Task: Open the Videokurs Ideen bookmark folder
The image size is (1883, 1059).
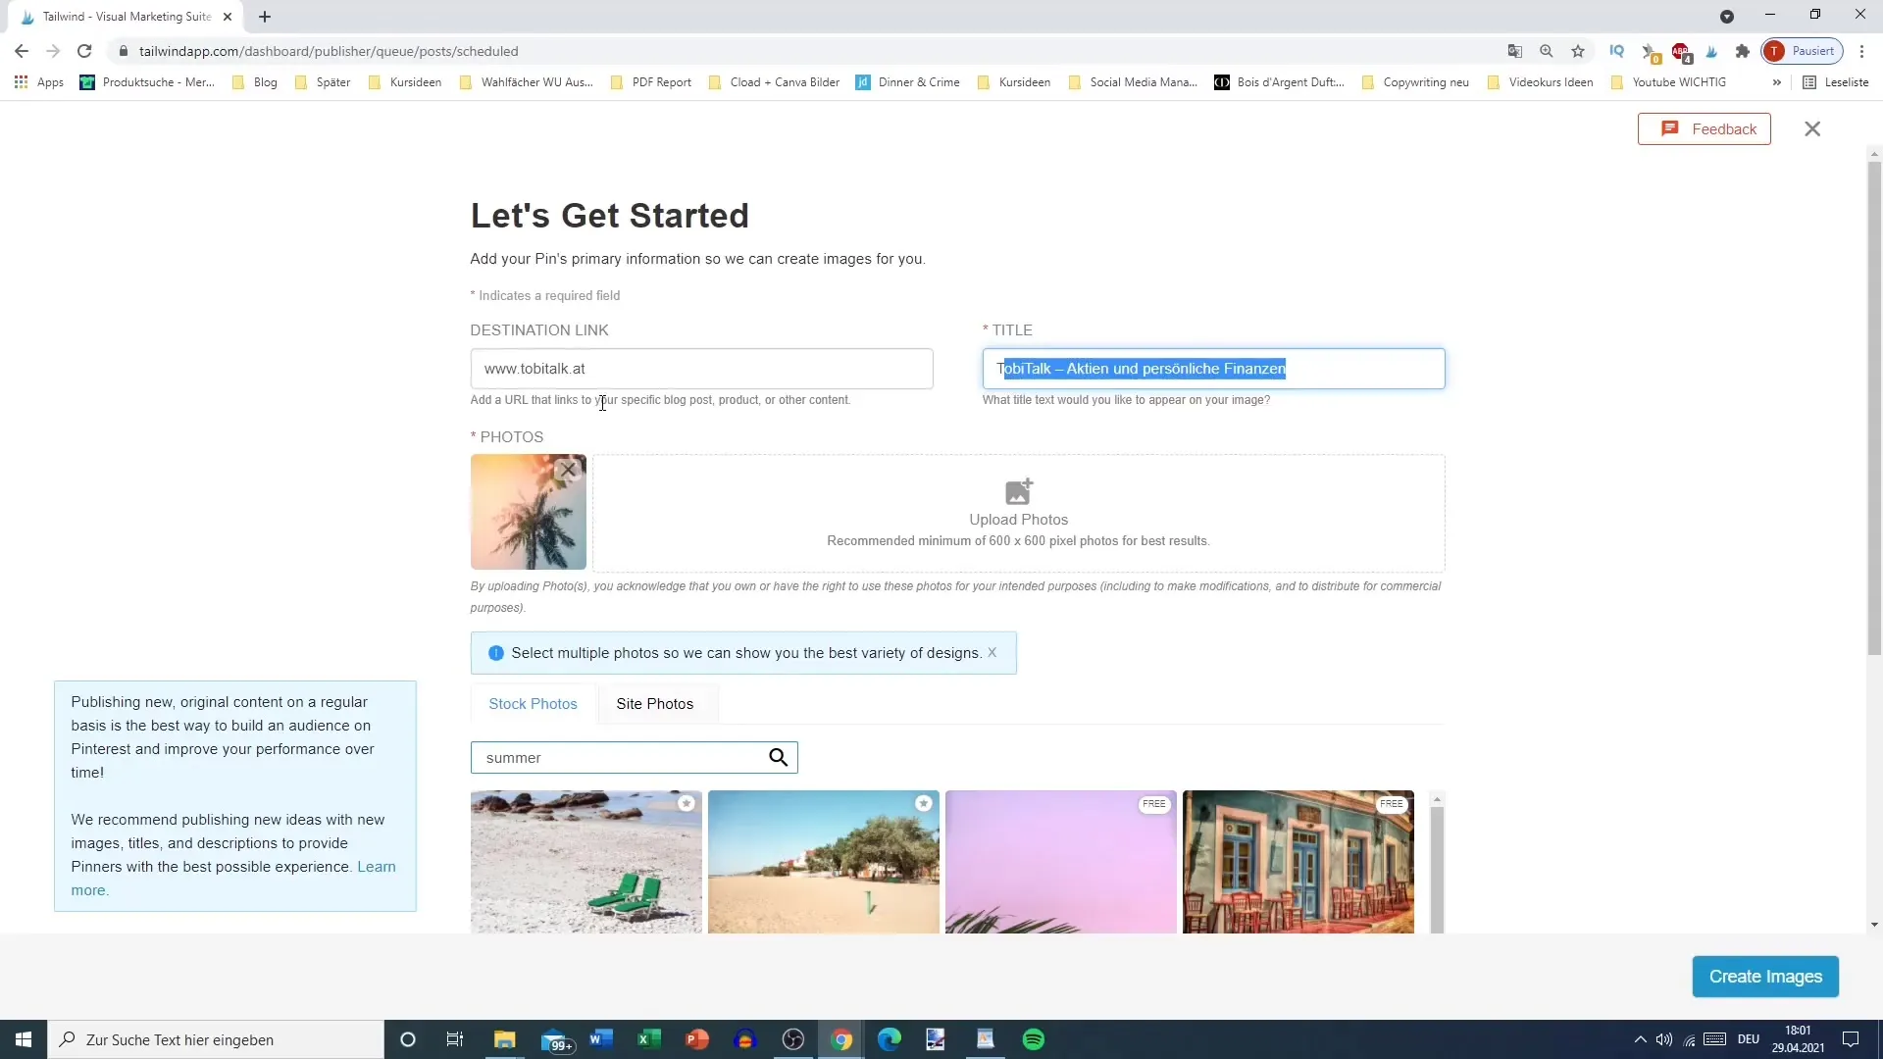Action: pos(1541,82)
